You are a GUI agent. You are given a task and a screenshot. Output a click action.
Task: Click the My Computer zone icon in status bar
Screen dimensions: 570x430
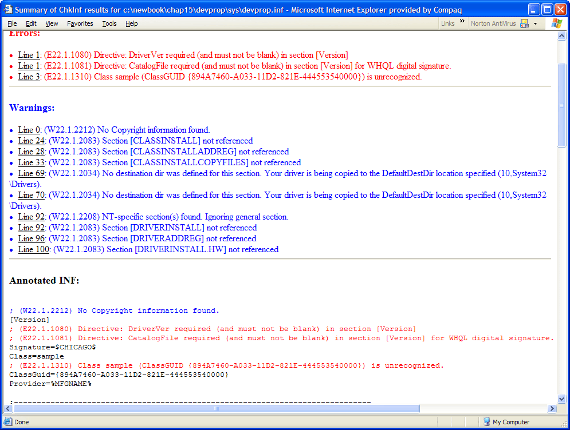coord(486,422)
